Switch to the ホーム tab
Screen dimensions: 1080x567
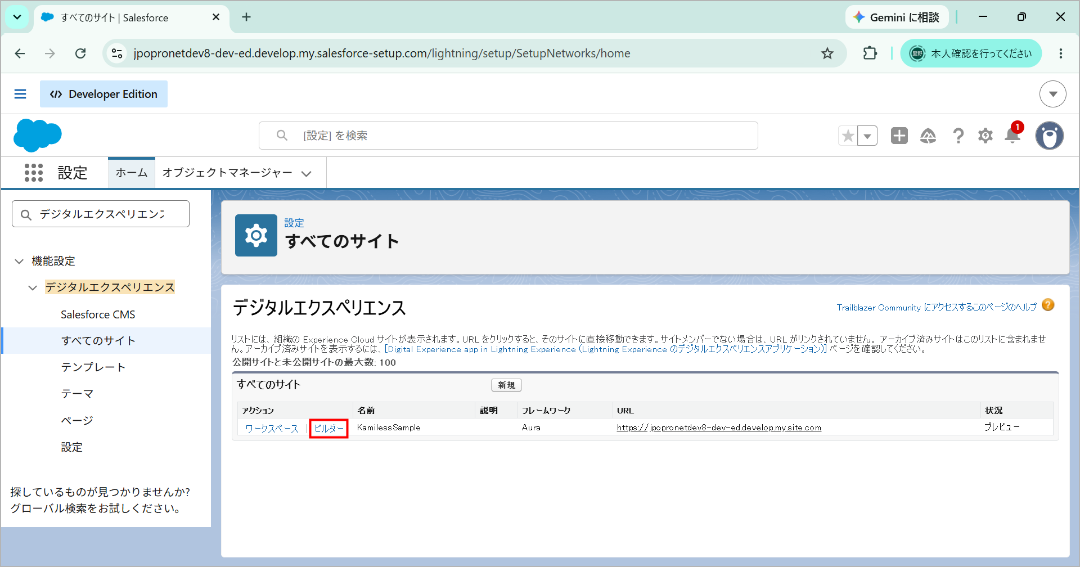coord(132,173)
